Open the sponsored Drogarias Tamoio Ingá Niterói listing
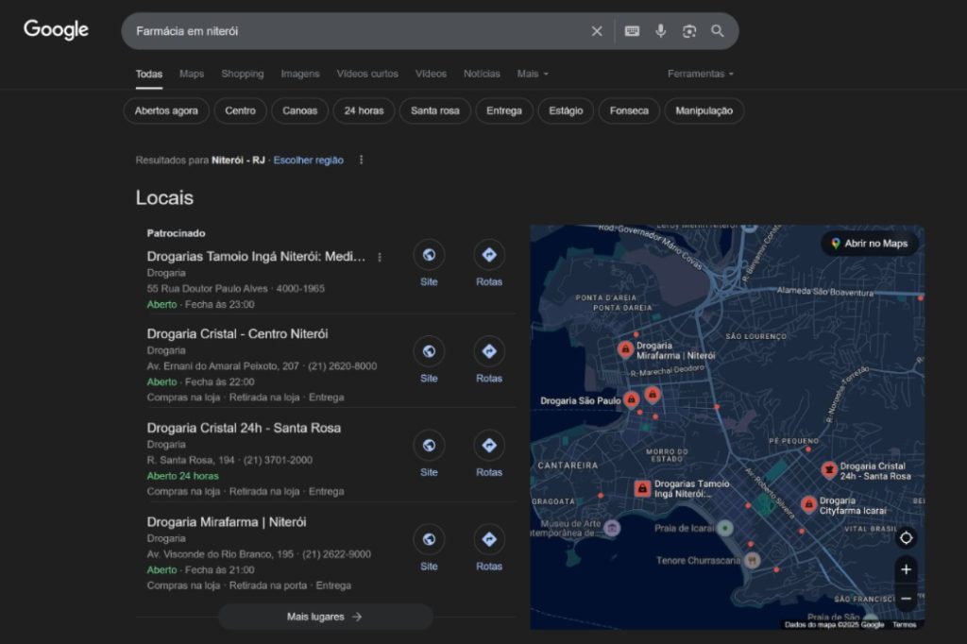 coord(256,257)
